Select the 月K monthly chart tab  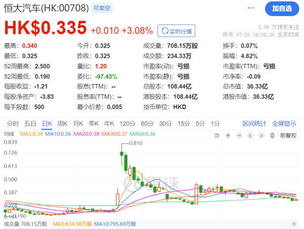[78, 124]
